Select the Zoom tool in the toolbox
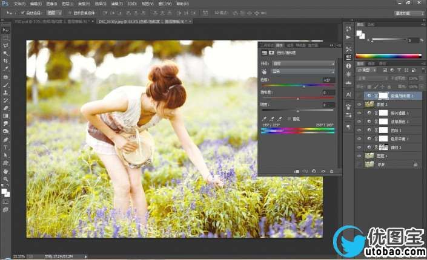Viewport: 427px width, 260px height. 5,180
